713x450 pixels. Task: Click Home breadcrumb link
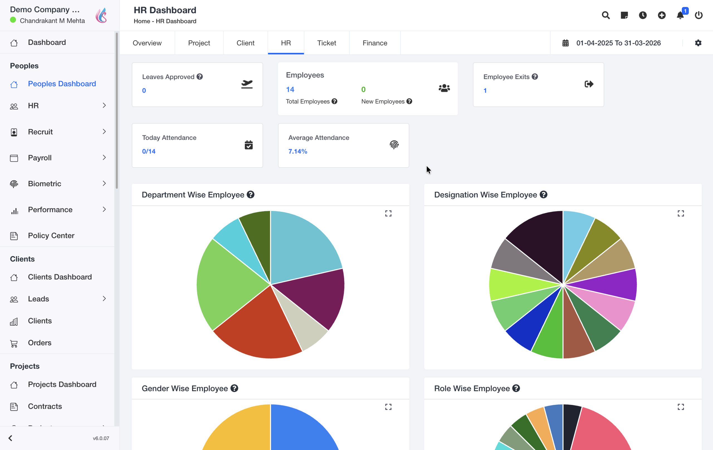pyautogui.click(x=142, y=21)
